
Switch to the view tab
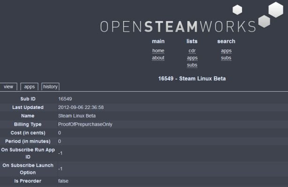[8, 86]
